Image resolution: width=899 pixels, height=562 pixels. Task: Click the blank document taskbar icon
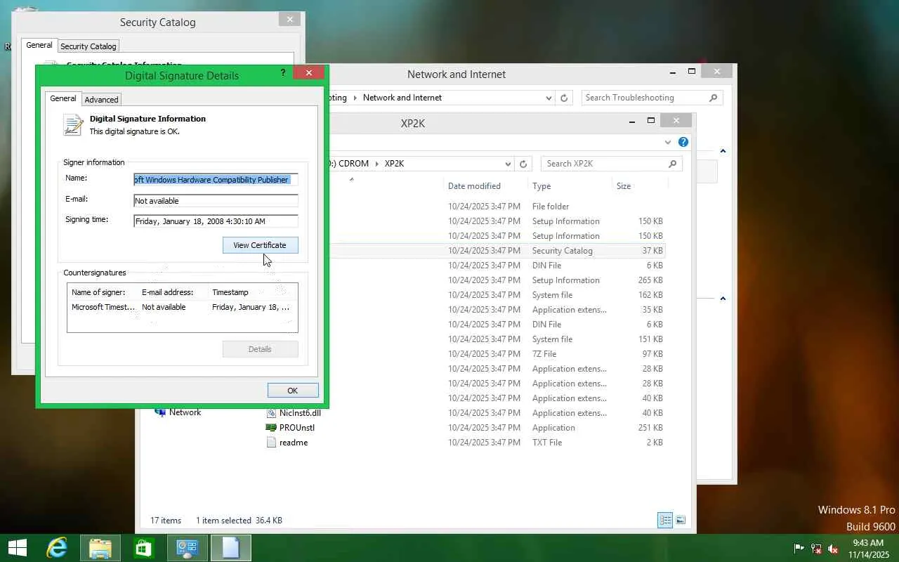click(231, 548)
